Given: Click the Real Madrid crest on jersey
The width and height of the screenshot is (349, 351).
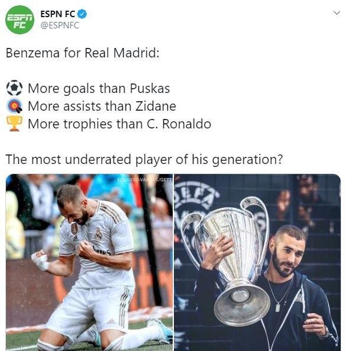Looking at the screenshot, I should 98,233.
